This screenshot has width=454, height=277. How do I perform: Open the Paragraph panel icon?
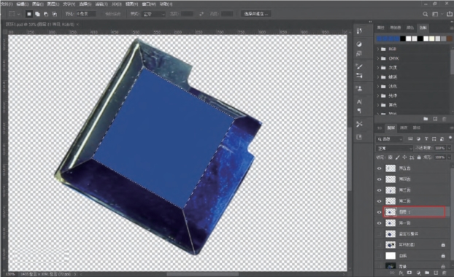[x=359, y=111]
